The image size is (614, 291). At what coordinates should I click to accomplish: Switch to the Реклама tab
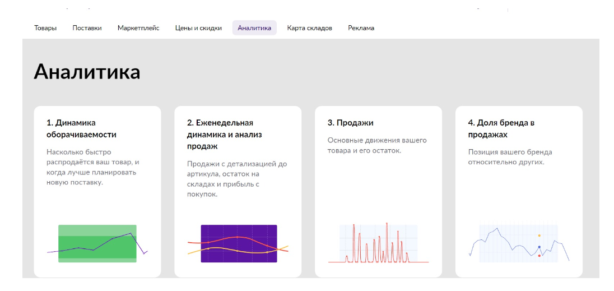click(361, 28)
